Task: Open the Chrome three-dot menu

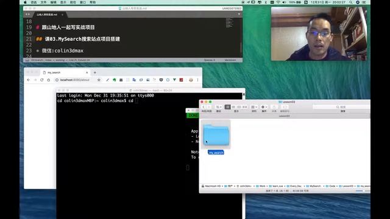Action: coord(197,80)
